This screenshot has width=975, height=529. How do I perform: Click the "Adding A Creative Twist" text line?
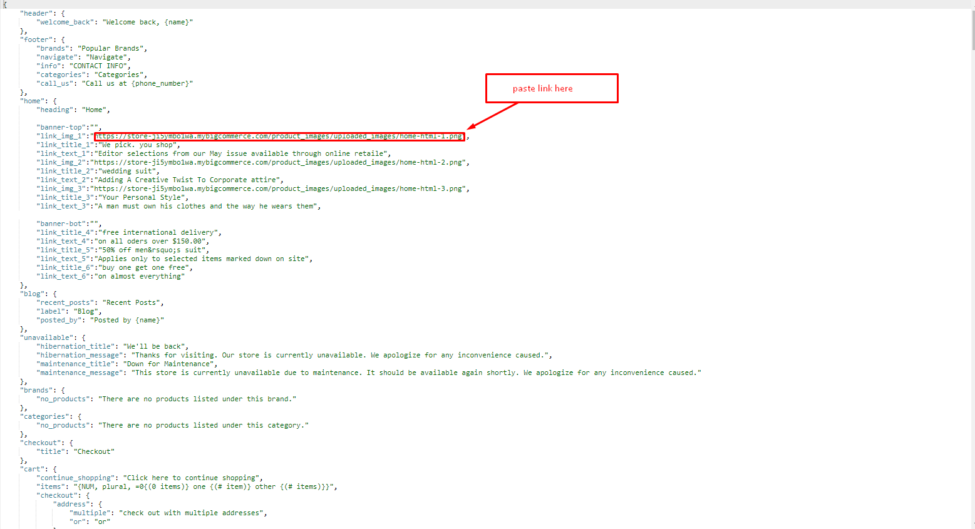click(160, 180)
